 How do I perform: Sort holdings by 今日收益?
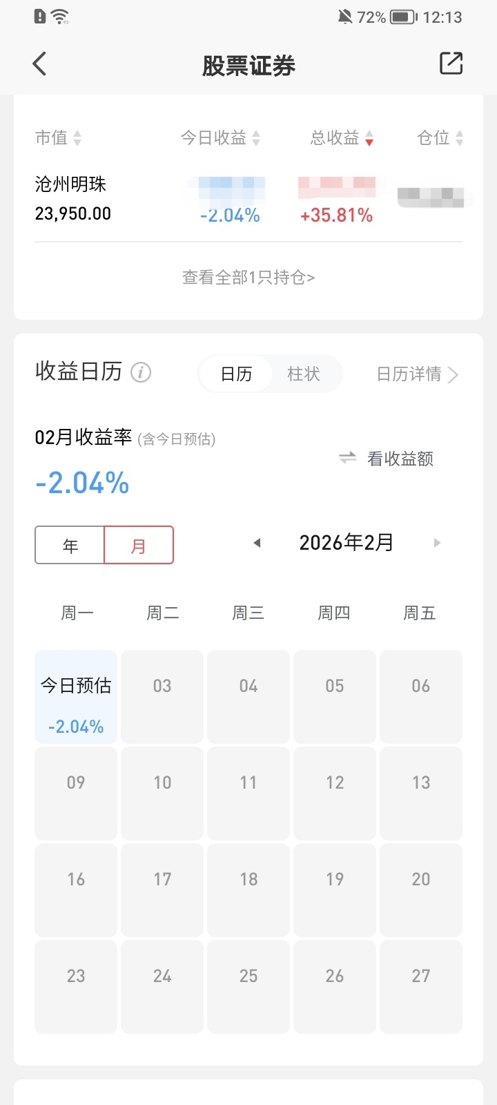point(220,138)
